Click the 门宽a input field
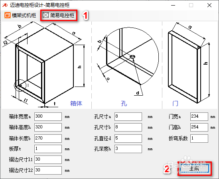The height and width of the screenshot is (179, 219). [x=199, y=116]
